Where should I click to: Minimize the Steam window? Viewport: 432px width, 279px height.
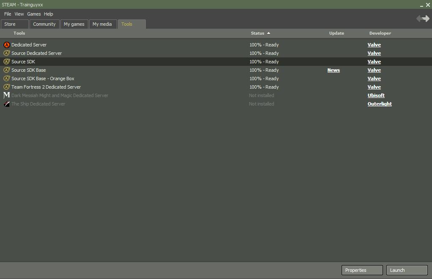pyautogui.click(x=421, y=5)
